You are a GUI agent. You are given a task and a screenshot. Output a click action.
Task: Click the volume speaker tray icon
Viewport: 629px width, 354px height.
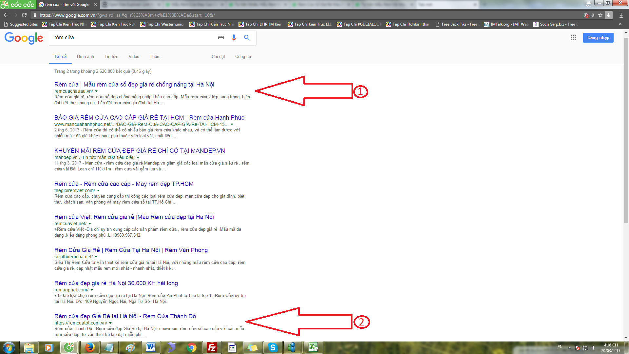point(593,348)
